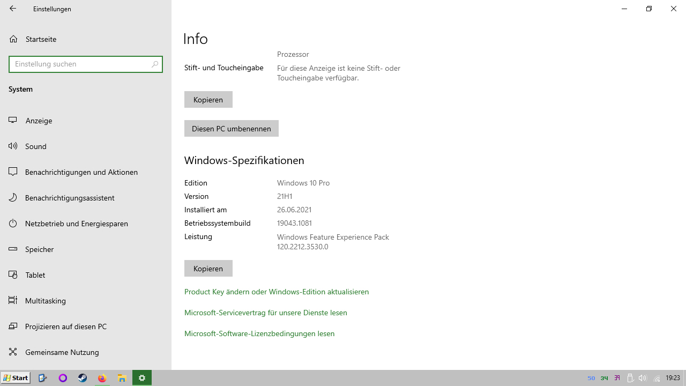Focus the Einstellung suchen search field
This screenshot has width=686, height=386.
pyautogui.click(x=86, y=64)
